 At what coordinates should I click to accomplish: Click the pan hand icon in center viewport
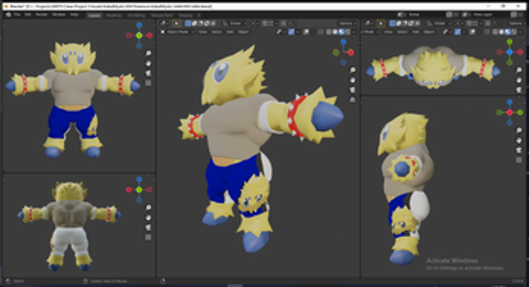(352, 80)
